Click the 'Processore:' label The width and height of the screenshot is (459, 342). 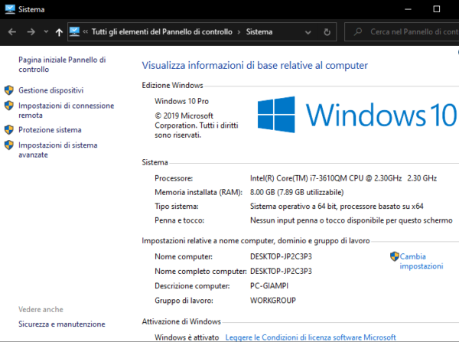click(174, 178)
